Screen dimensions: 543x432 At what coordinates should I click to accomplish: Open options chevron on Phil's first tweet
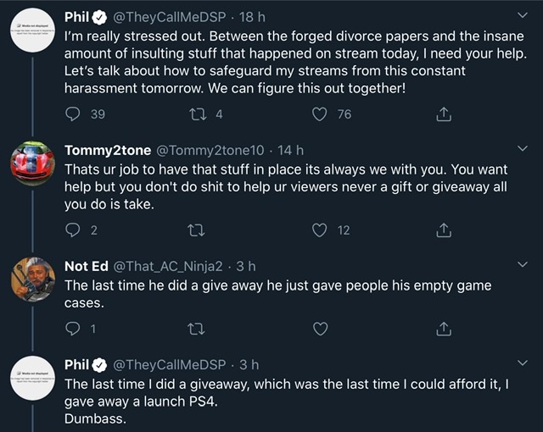(523, 15)
